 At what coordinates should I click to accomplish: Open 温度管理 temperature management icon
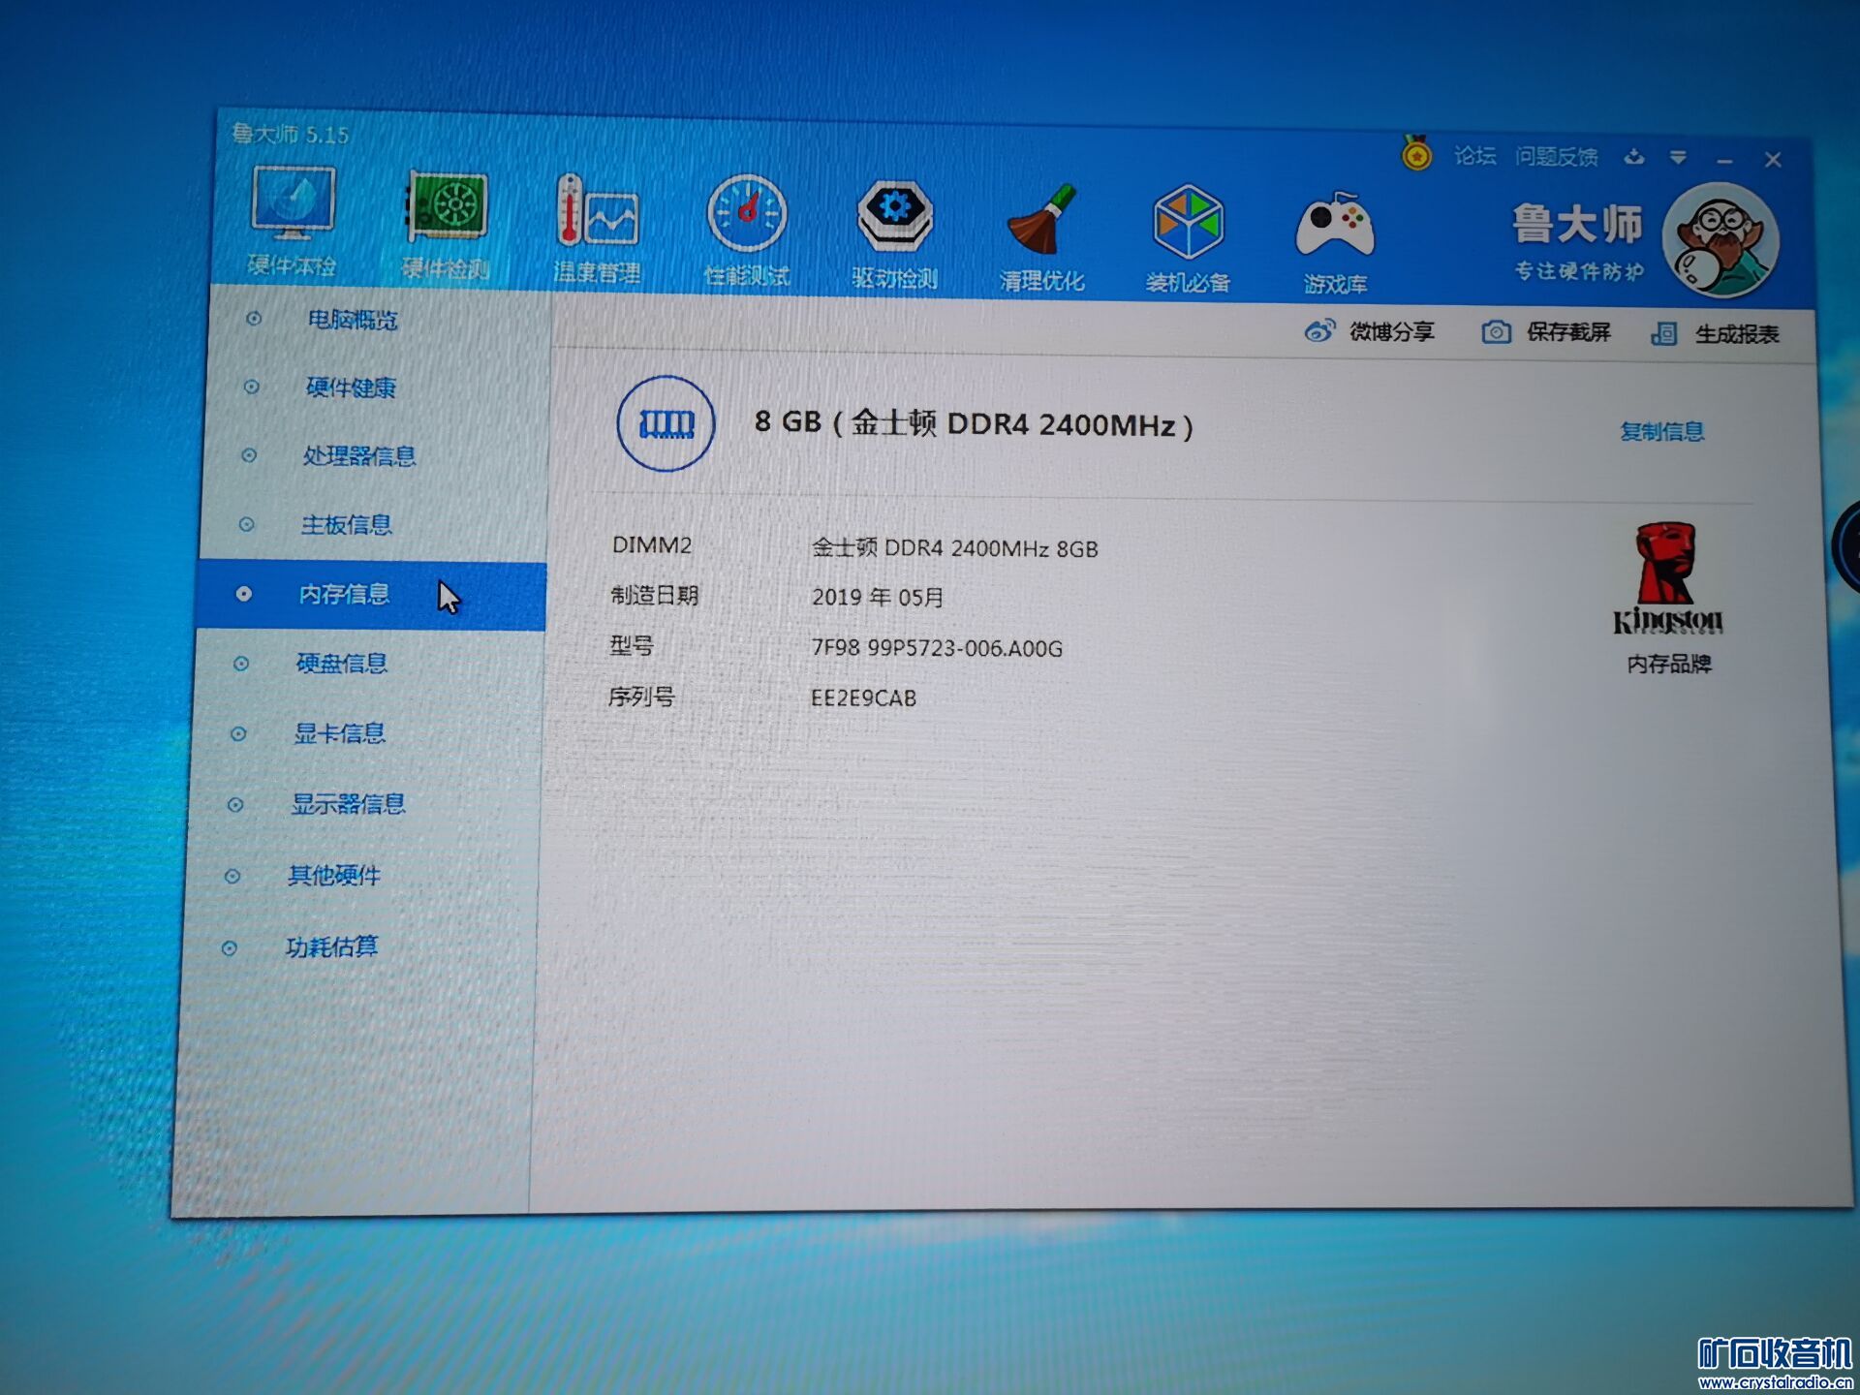597,229
